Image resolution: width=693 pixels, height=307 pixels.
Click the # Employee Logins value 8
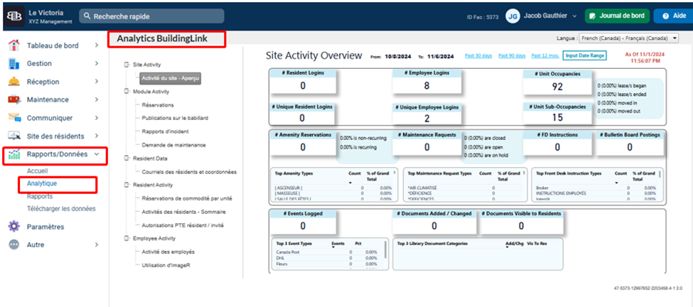click(x=427, y=86)
